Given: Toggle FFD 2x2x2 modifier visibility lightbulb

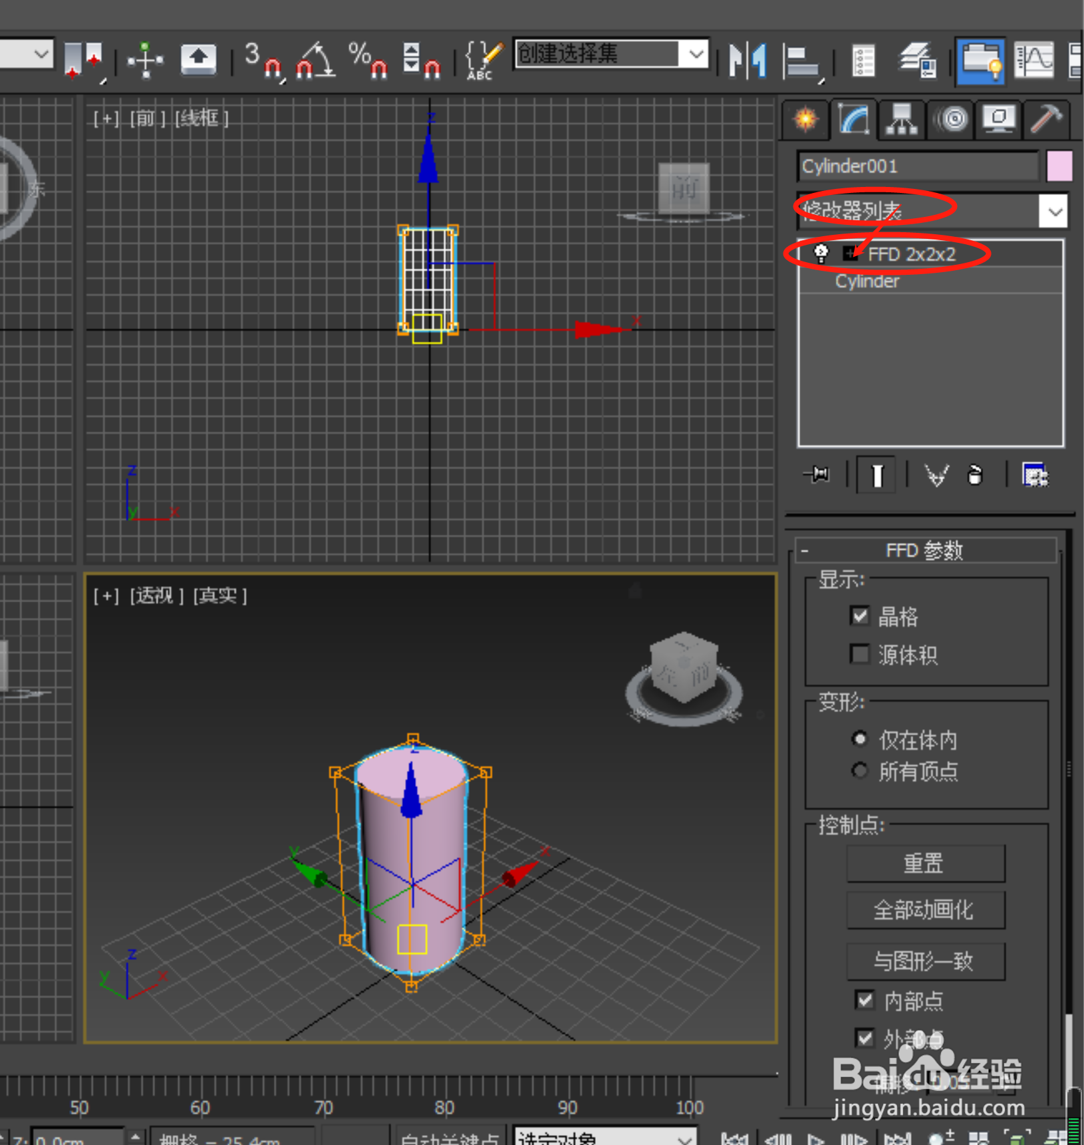Looking at the screenshot, I should click(821, 253).
